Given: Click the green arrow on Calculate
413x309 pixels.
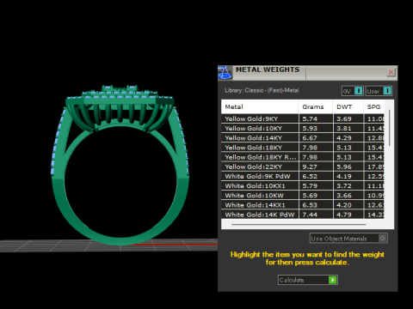Looking at the screenshot, I should click(x=333, y=280).
